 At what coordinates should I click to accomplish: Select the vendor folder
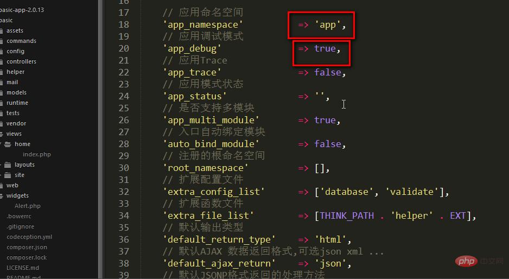[x=16, y=123]
